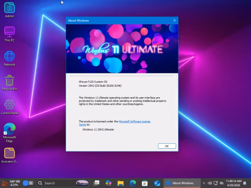Click the "Version 25H2 (OS Build 26200.8246)" text
Viewport: 251px width, 188px height.
click(x=100, y=86)
